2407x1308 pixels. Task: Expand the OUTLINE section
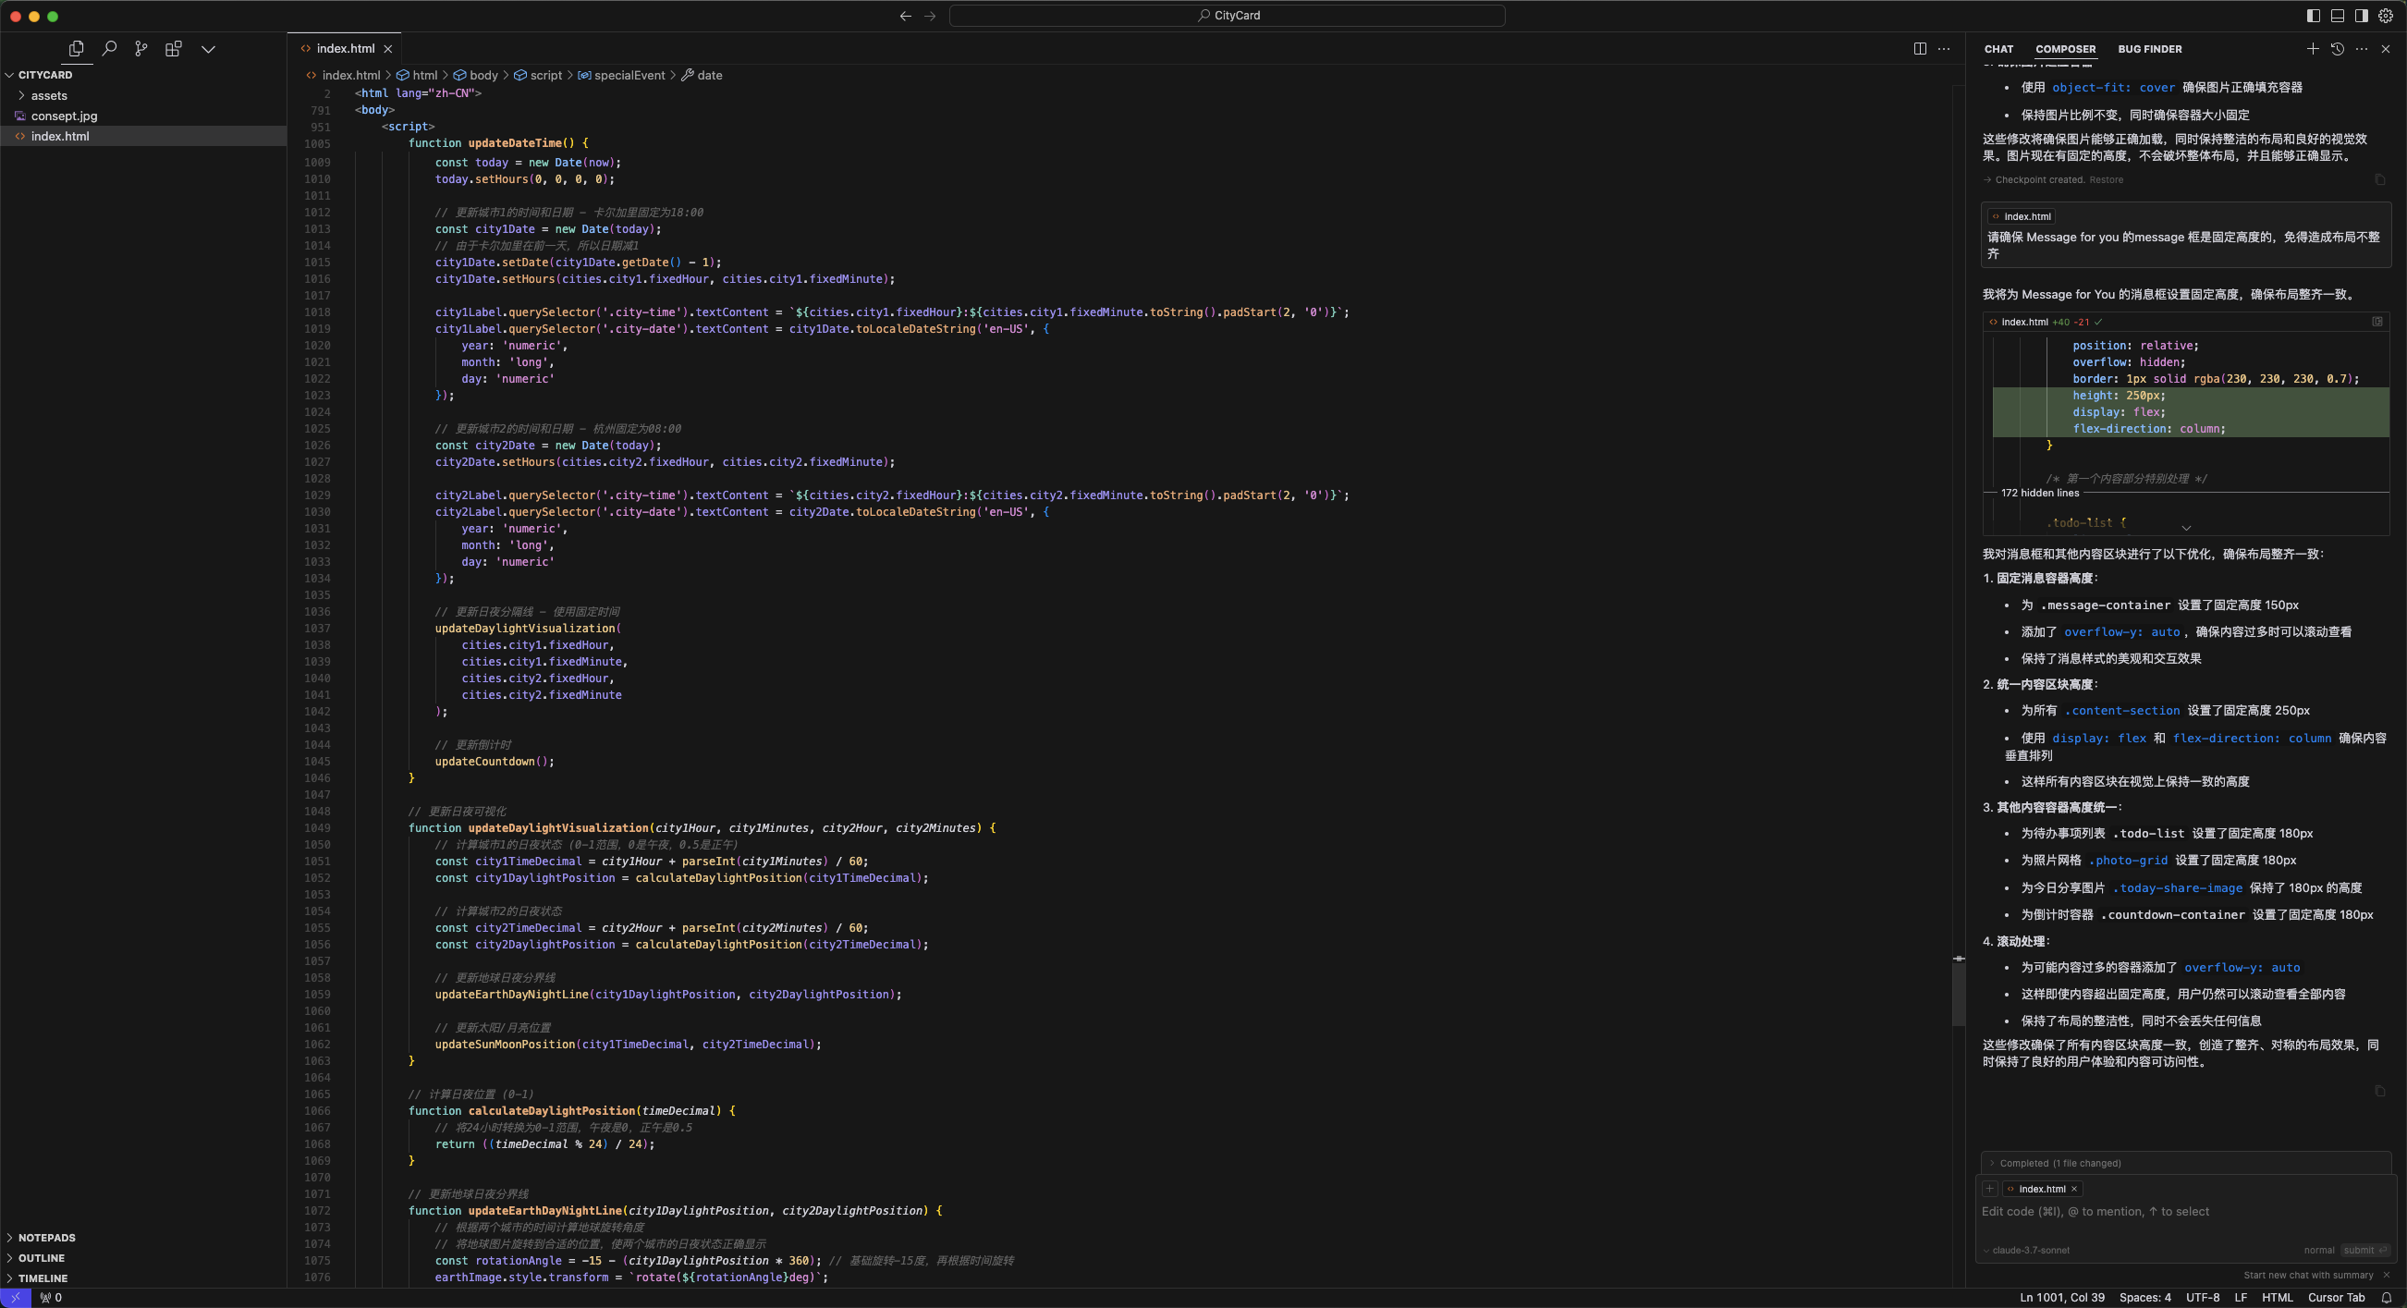(x=41, y=1257)
